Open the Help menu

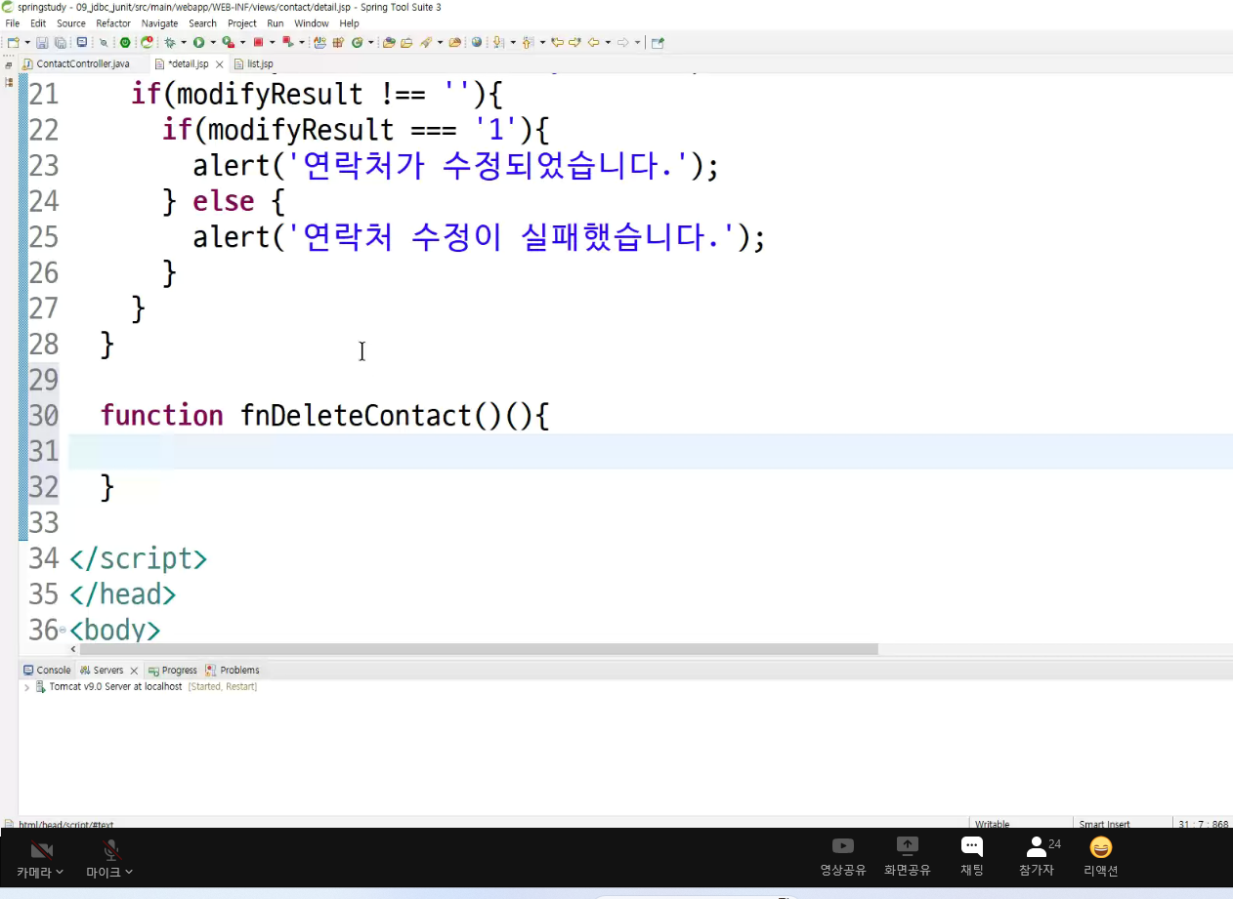point(350,23)
